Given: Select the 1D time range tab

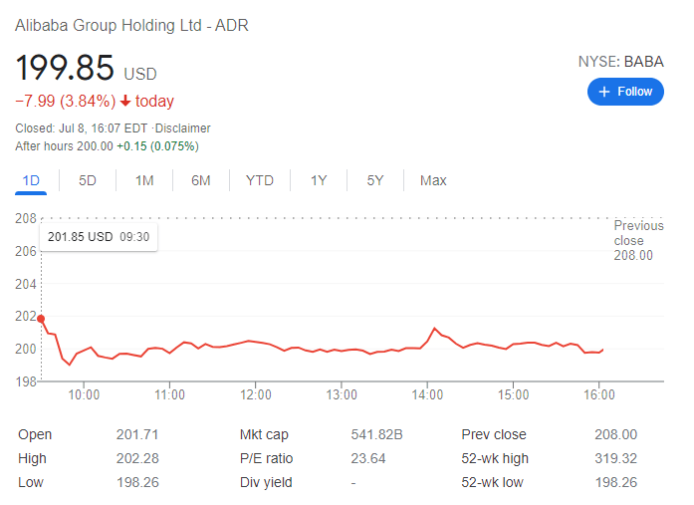Looking at the screenshot, I should [x=31, y=180].
